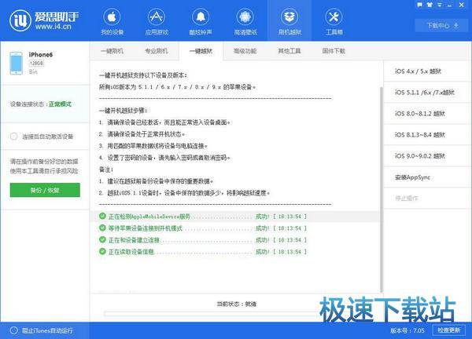Screen dimensions: 472x339
Task: Click 停止操作 stop operation
Action: 427,199
